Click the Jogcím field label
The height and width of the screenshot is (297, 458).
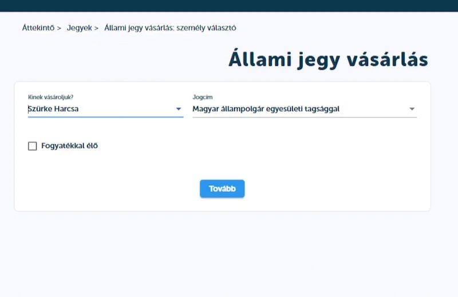click(x=202, y=97)
